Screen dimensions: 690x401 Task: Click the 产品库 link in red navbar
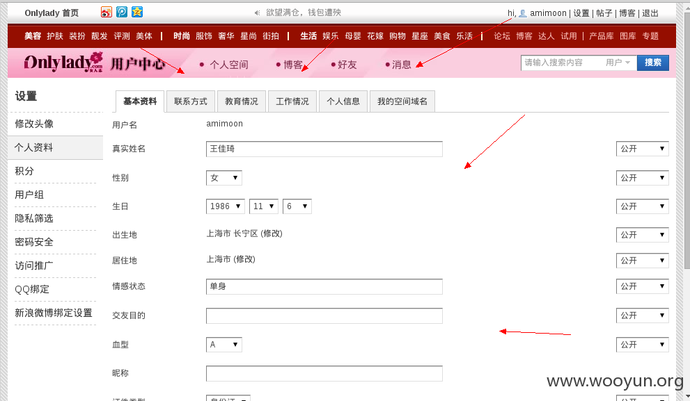coord(602,36)
